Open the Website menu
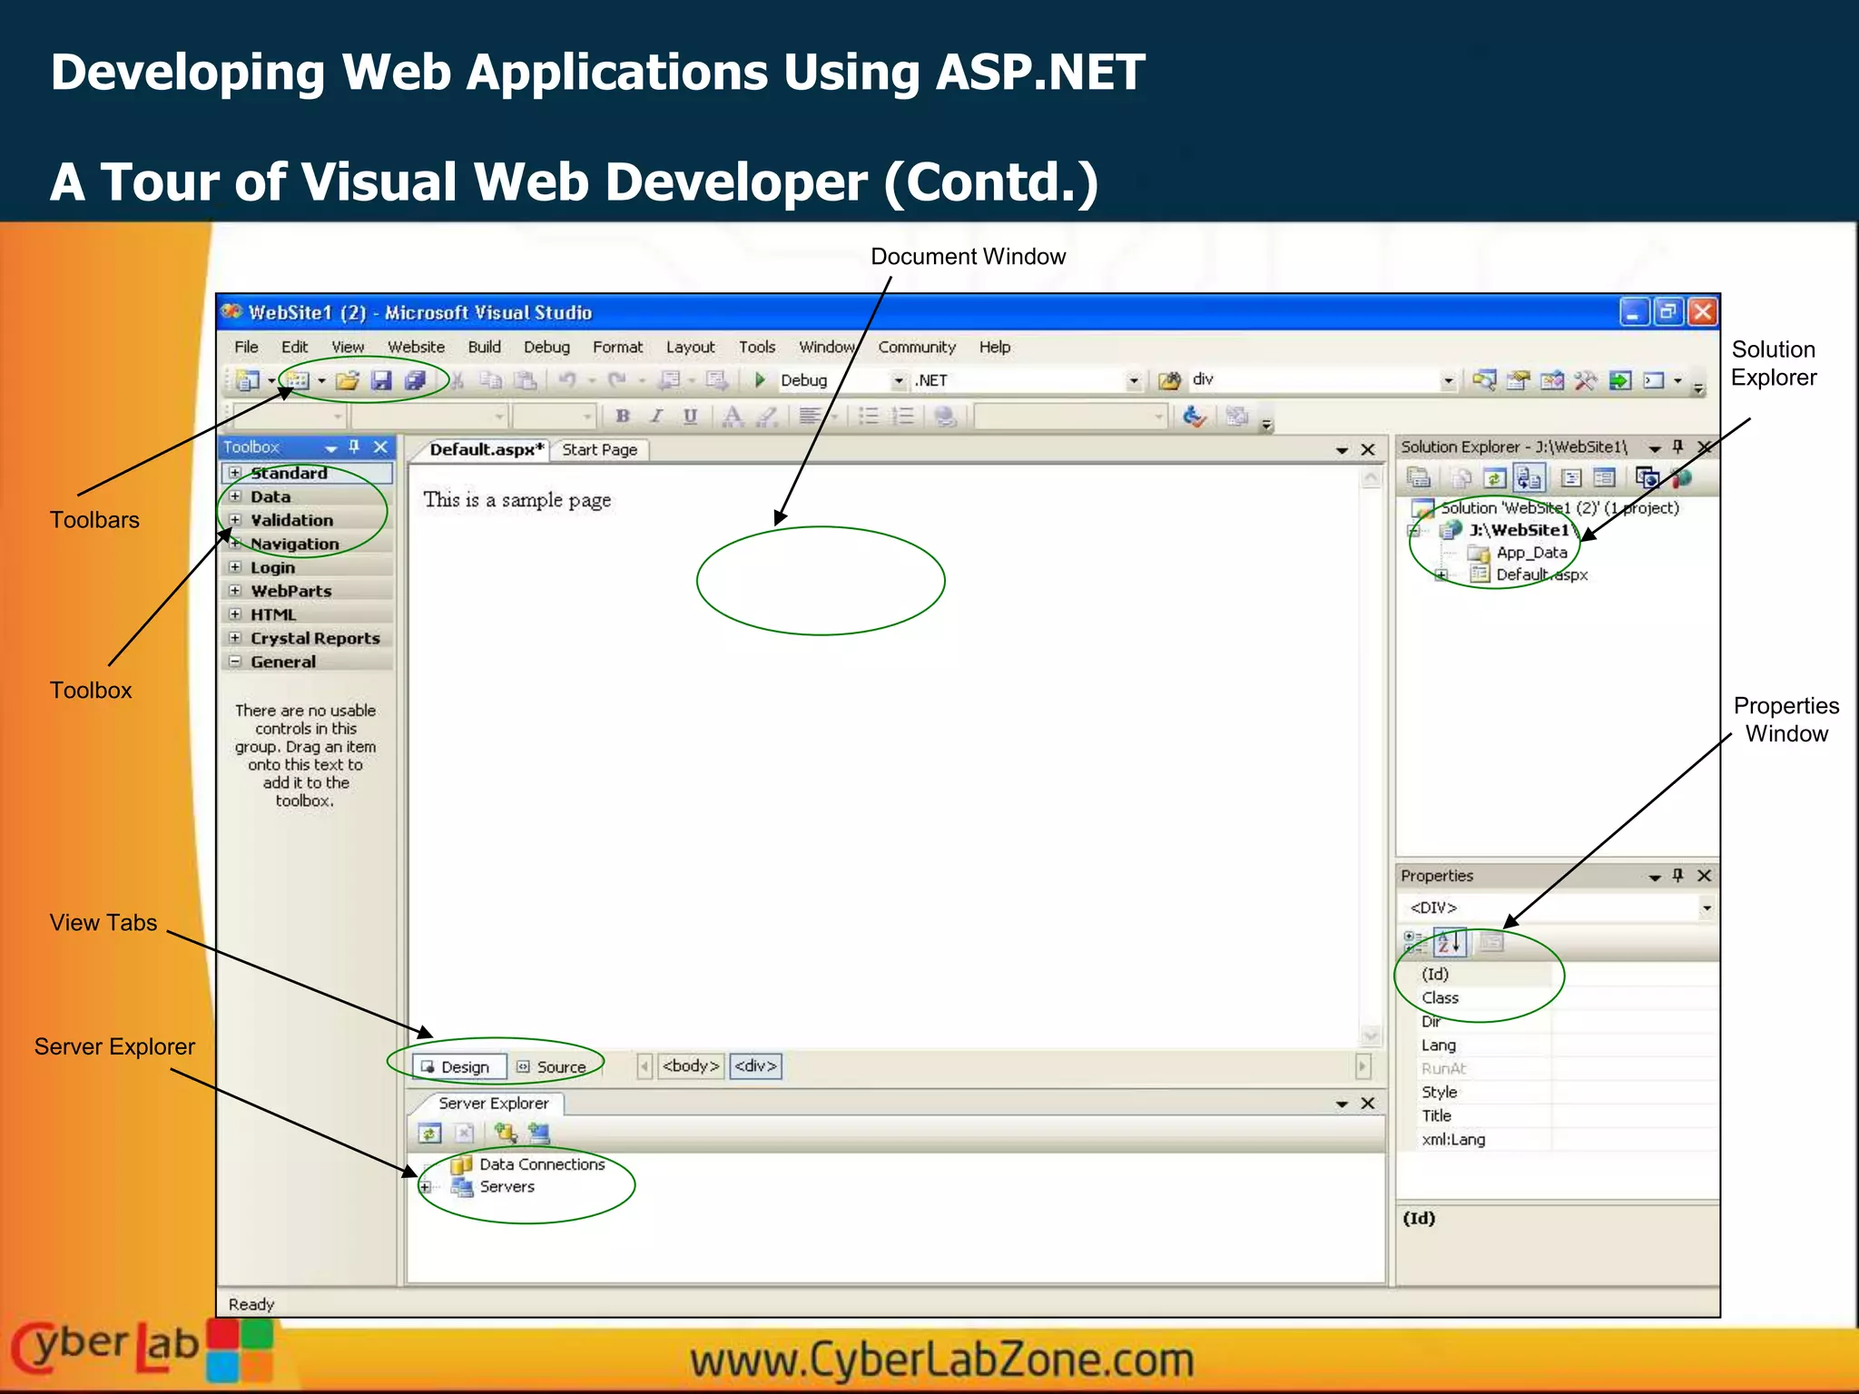This screenshot has height=1394, width=1859. tap(416, 347)
